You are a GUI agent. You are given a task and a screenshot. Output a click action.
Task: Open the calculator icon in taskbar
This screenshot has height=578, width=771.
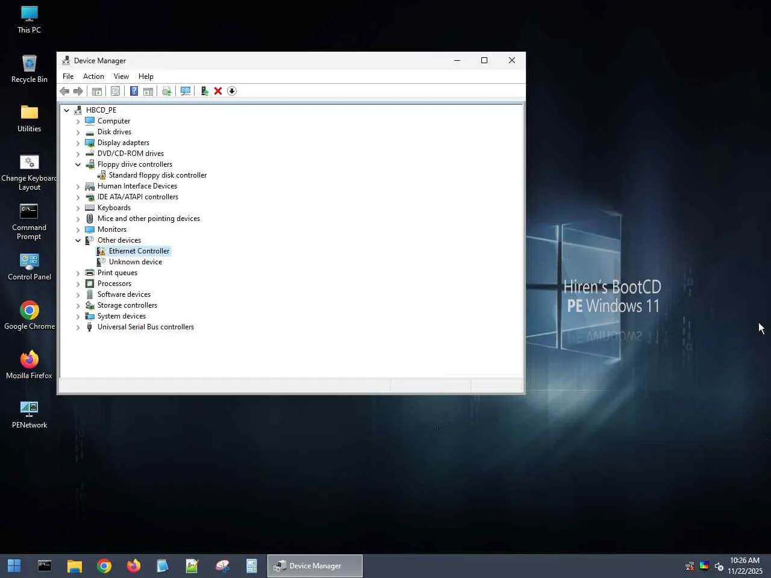click(x=252, y=566)
